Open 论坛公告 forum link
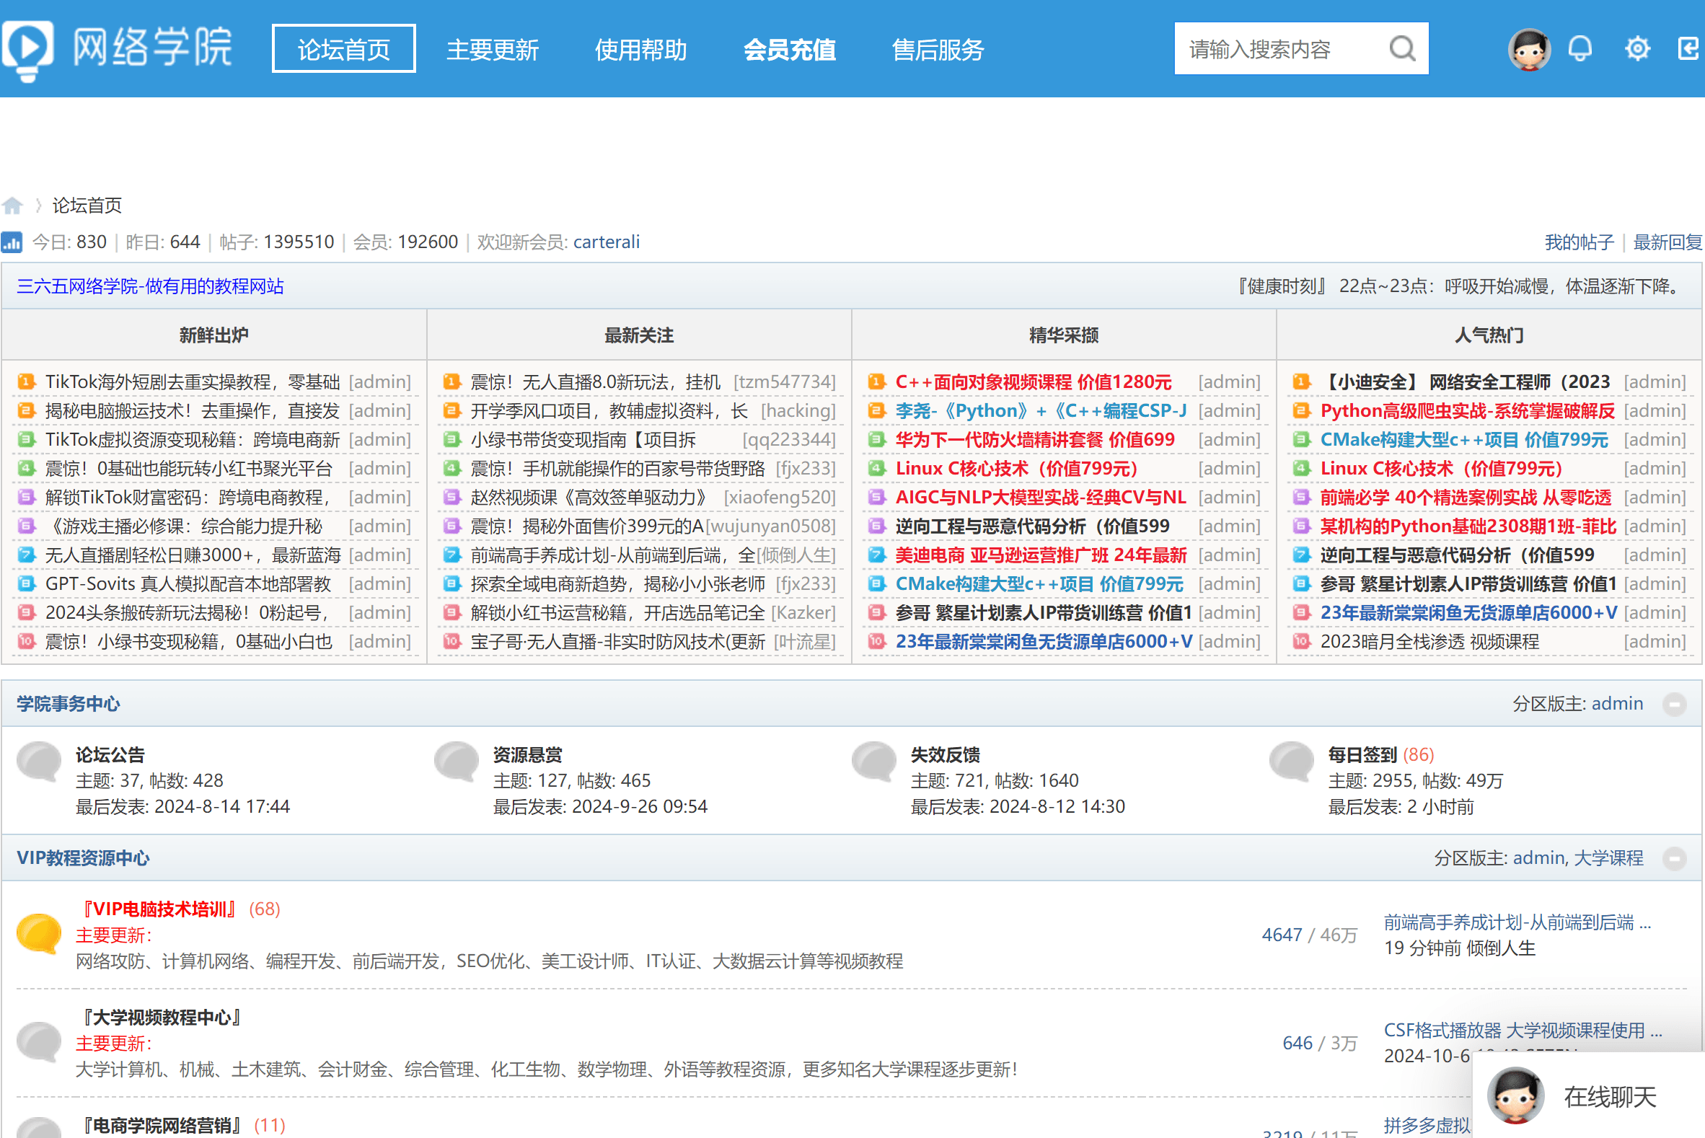Screen dimensions: 1705x1138 click(110, 754)
